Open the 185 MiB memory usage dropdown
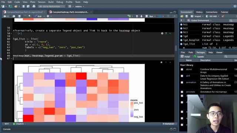 213,16
